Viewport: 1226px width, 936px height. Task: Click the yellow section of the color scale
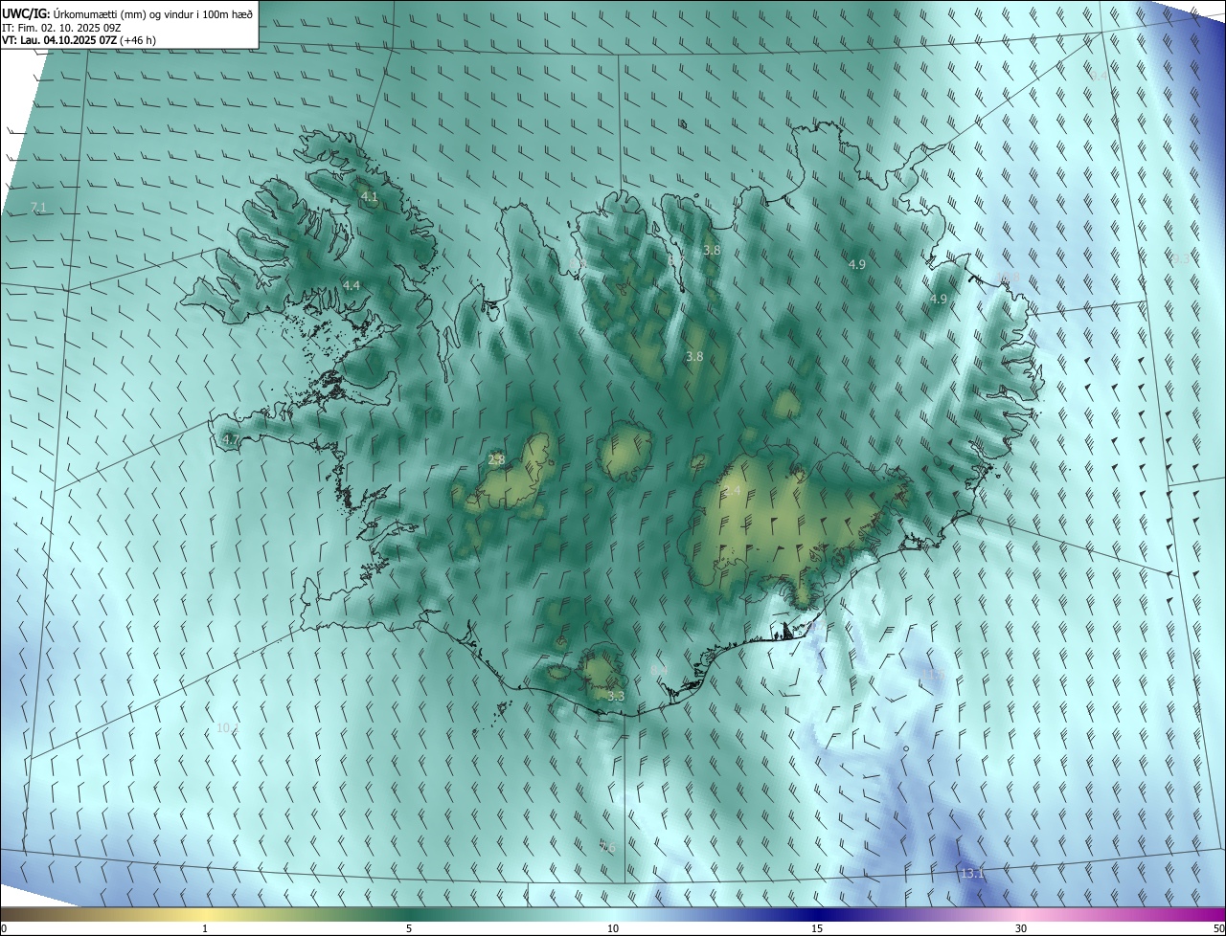pyautogui.click(x=205, y=914)
